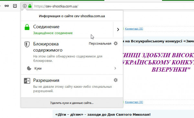Screen dimensions: 194x118
Task: Click Удалить куки и данные сайта button
Action: coord(72,103)
